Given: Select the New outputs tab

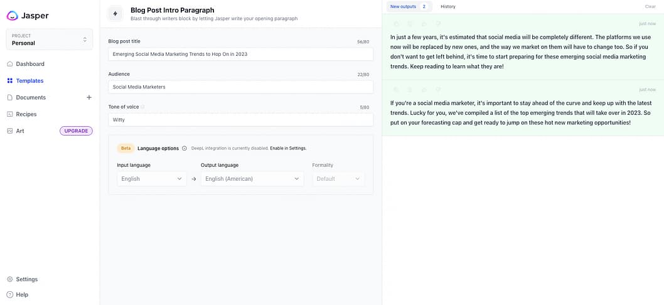Looking at the screenshot, I should (x=408, y=6).
